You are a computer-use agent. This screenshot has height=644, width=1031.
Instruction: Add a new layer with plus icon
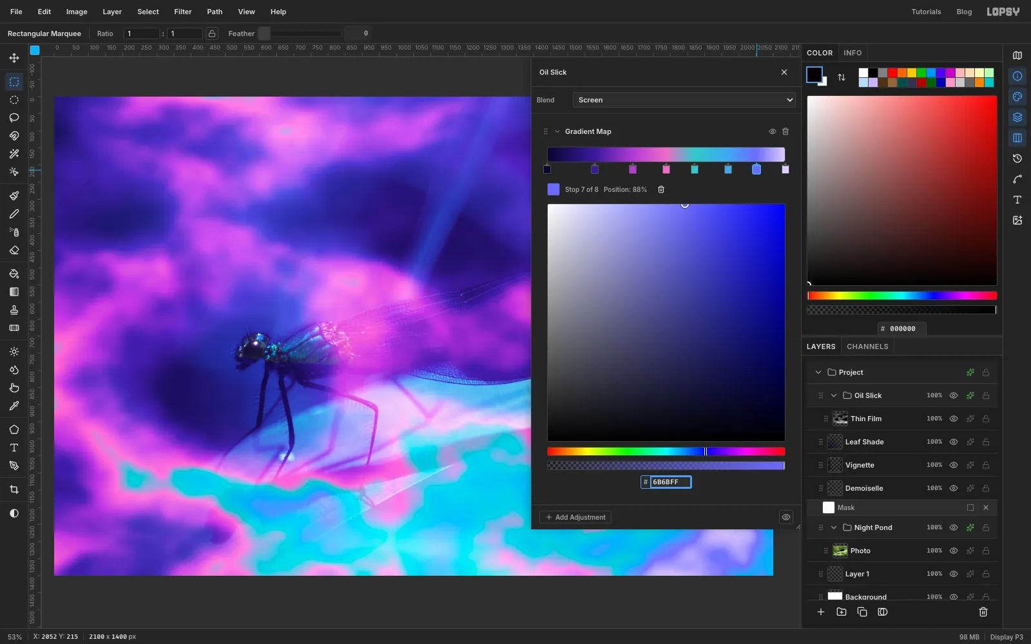[x=821, y=612]
